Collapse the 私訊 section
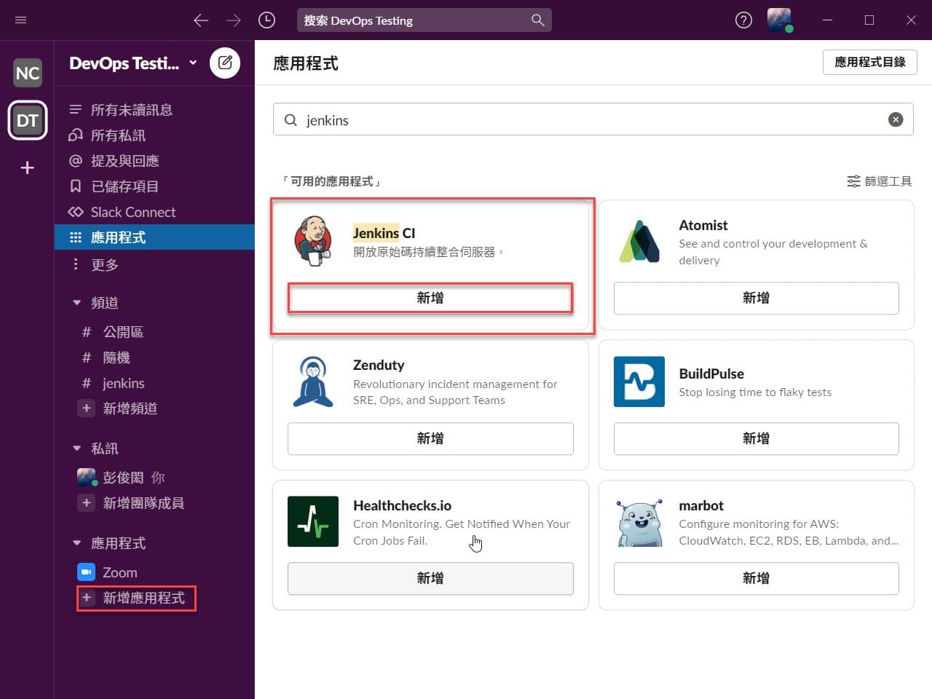 [x=76, y=449]
